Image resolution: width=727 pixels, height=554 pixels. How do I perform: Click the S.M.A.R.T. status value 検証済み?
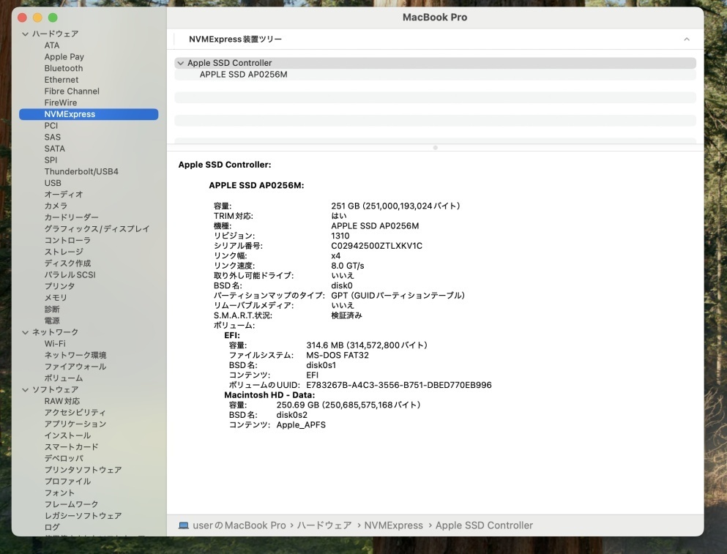coord(346,315)
